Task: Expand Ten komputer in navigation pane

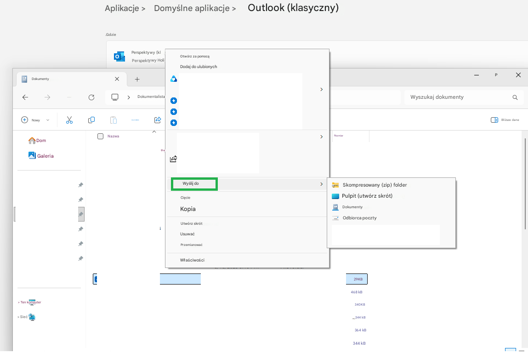Action: click(18, 302)
